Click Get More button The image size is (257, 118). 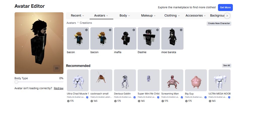[x=225, y=8]
